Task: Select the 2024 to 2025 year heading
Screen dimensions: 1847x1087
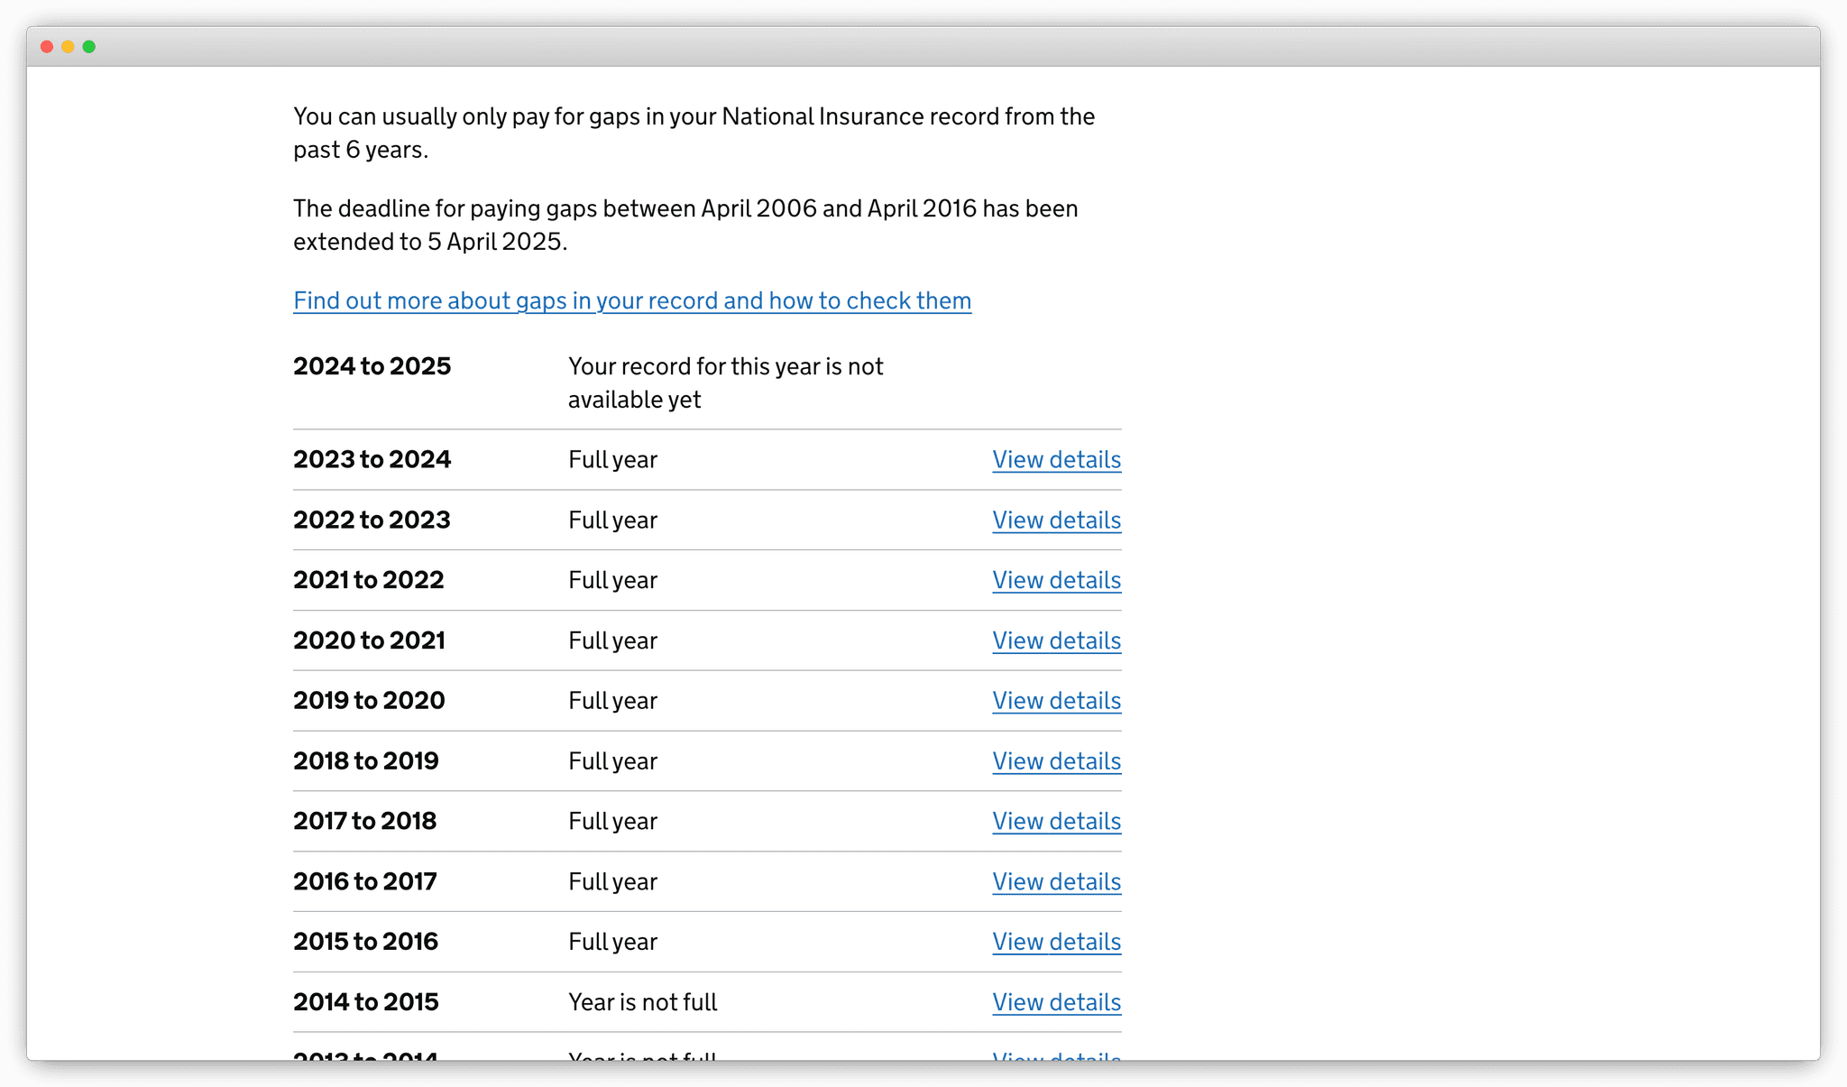Action: [x=372, y=366]
